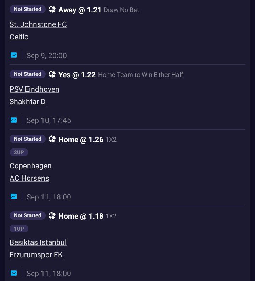
Task: Open Besiktas Istanbul team link
Action: [38, 242]
